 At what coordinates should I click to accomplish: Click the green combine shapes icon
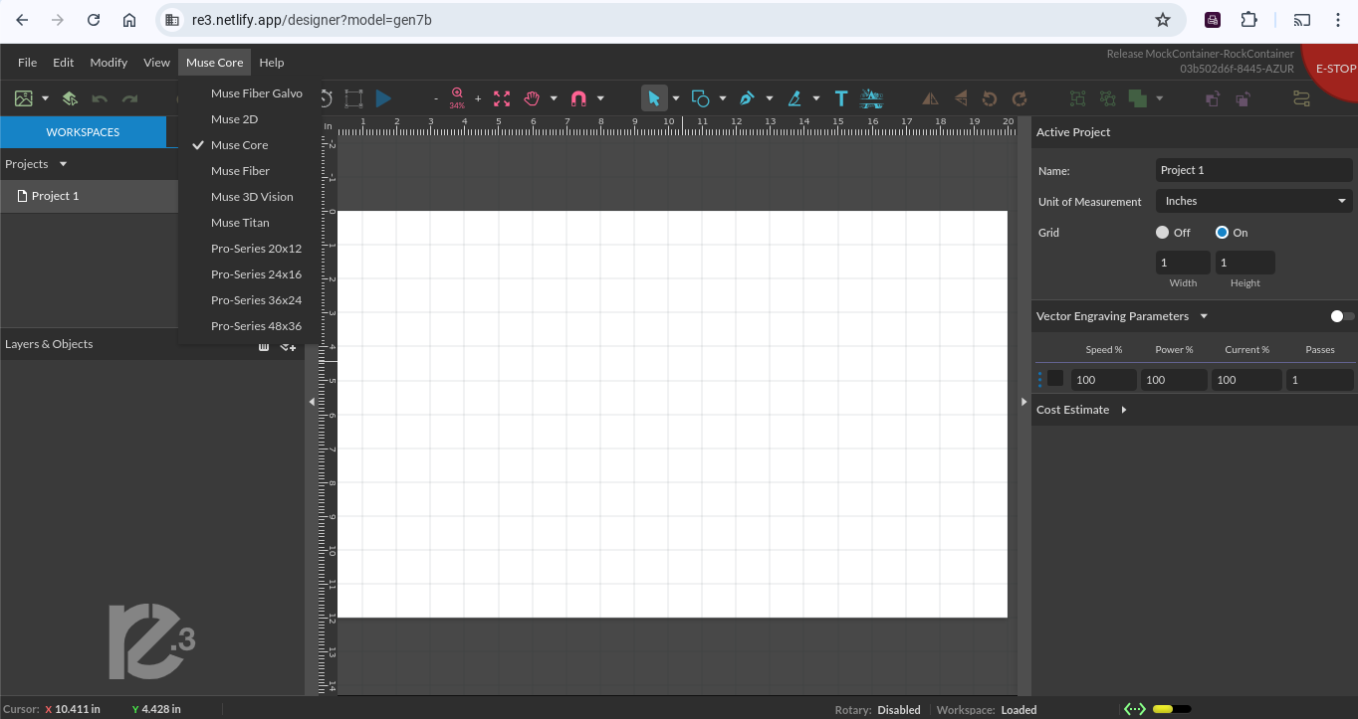[x=1137, y=98]
